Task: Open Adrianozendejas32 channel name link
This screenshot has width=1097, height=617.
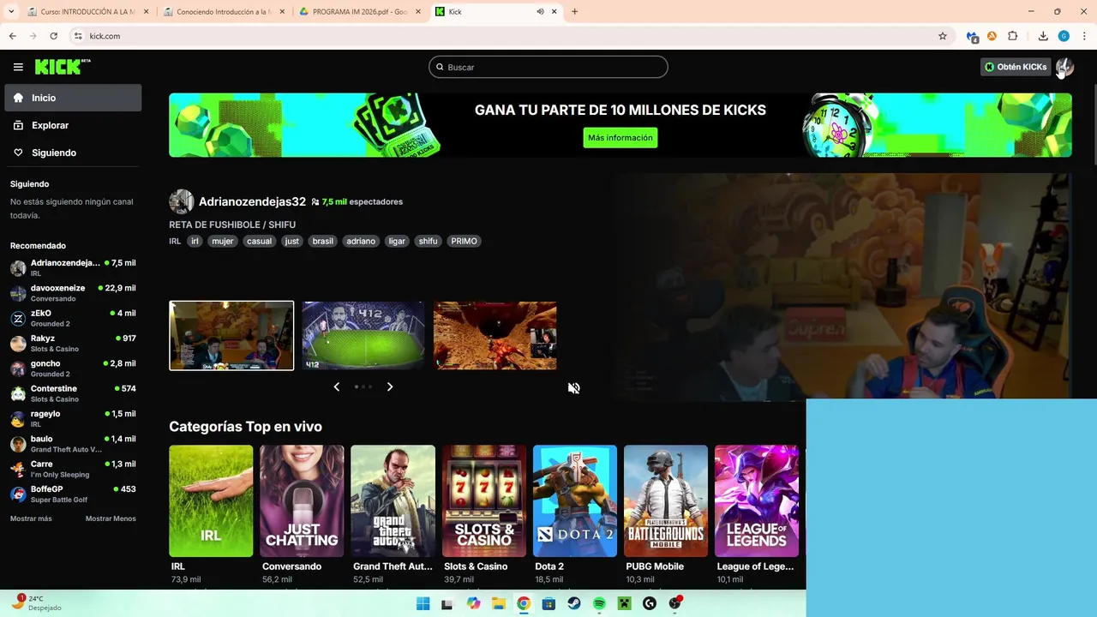Action: [x=252, y=201]
